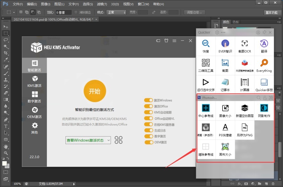Open the Quicker settings gear
This screenshot has width=283, height=187.
click(x=217, y=32)
